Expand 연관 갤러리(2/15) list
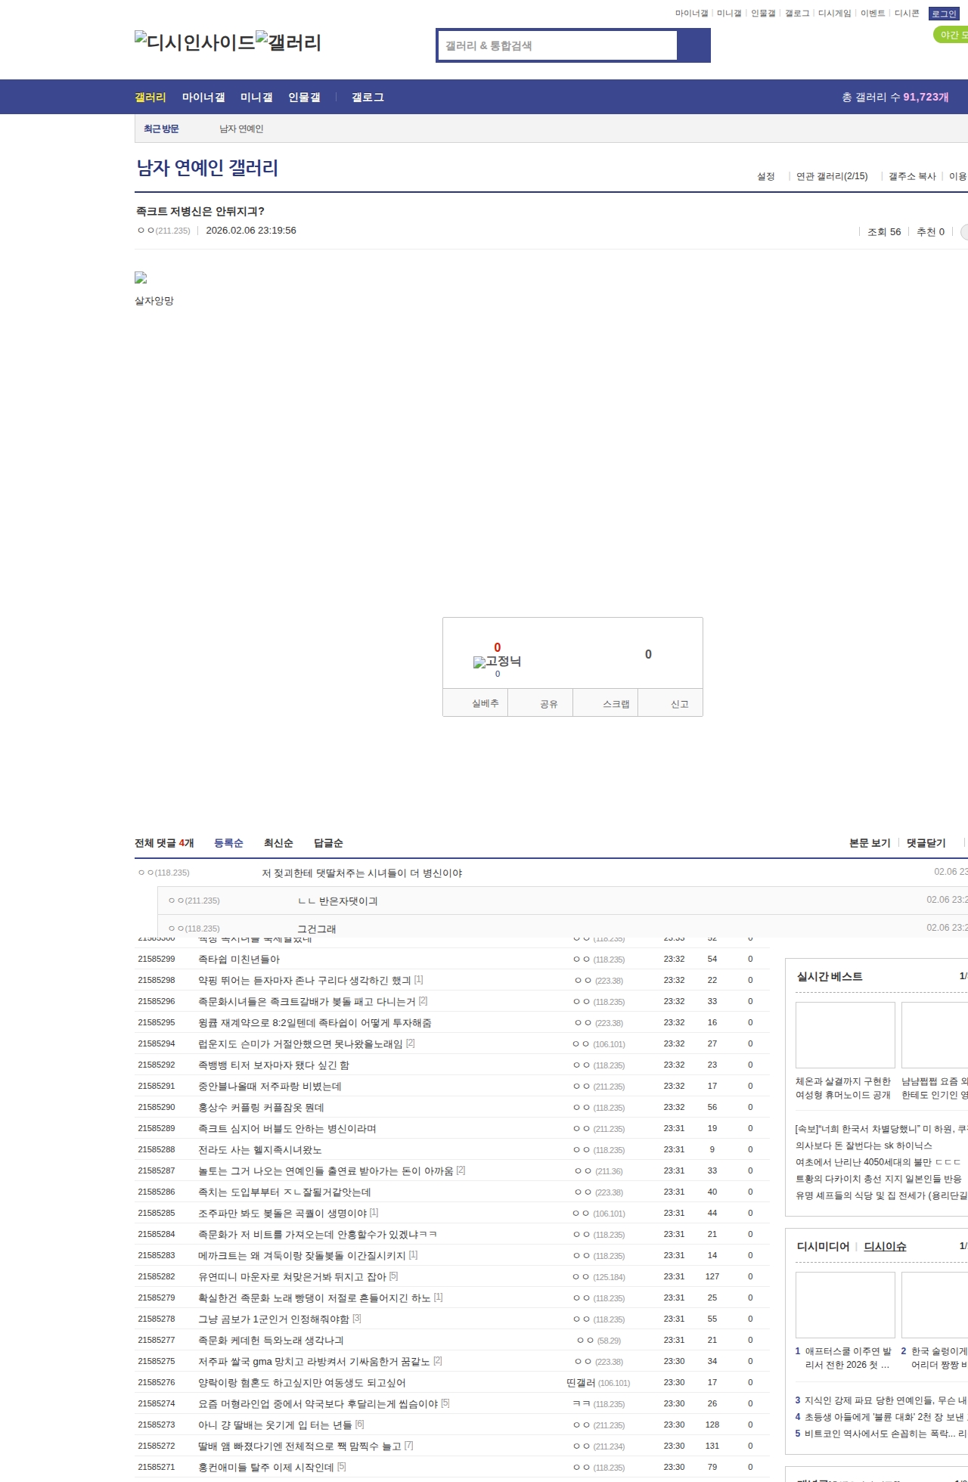 tap(832, 176)
